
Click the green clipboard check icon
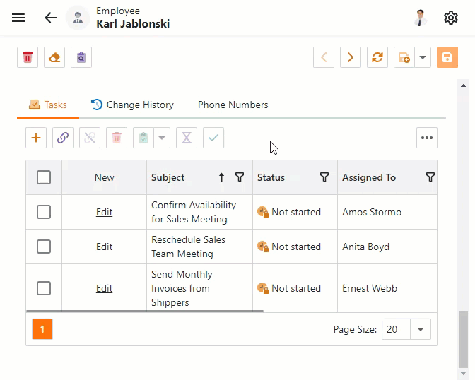pyautogui.click(x=143, y=138)
